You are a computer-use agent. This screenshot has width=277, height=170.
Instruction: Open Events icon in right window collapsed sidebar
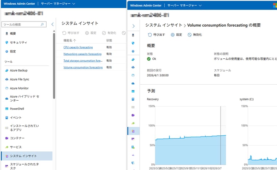click(133, 99)
